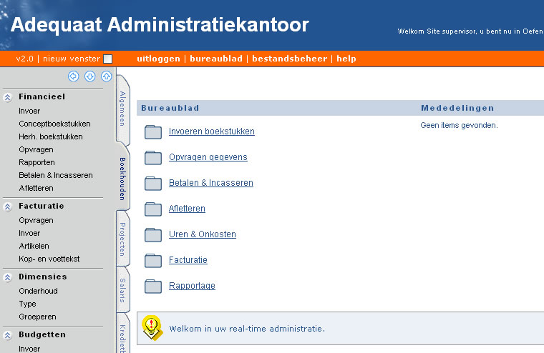
Task: Open folder icon beside Opvragen gegevens
Action: 153,158
